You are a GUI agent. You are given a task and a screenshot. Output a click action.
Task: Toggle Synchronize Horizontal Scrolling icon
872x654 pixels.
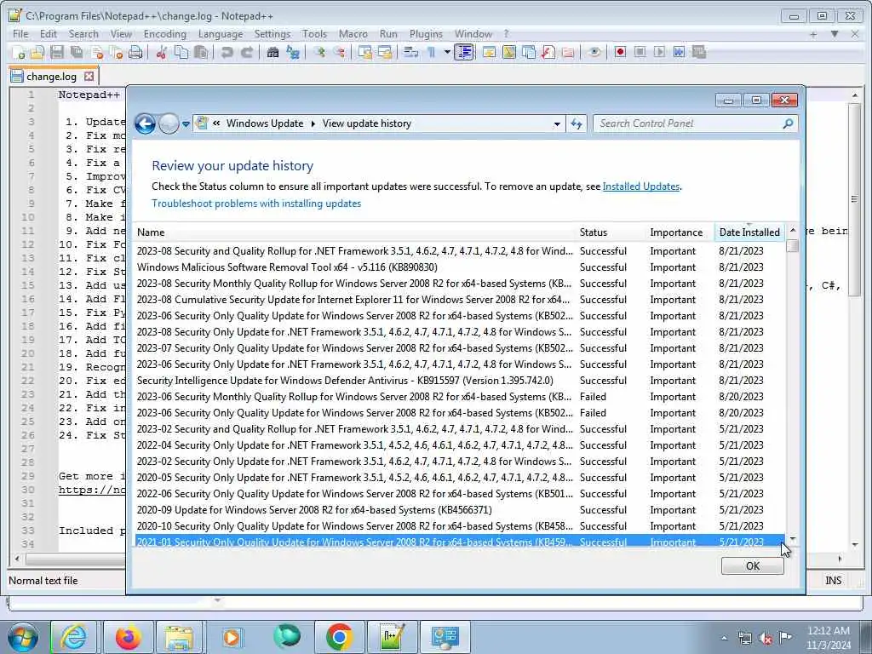pyautogui.click(x=385, y=52)
